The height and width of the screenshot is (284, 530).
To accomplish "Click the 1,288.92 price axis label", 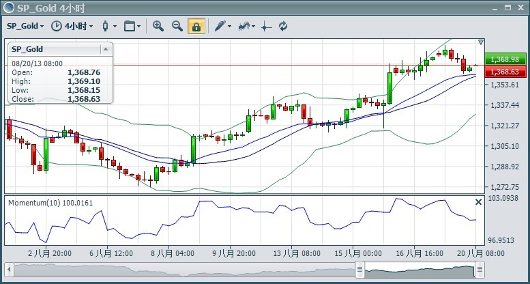I will click(x=505, y=167).
